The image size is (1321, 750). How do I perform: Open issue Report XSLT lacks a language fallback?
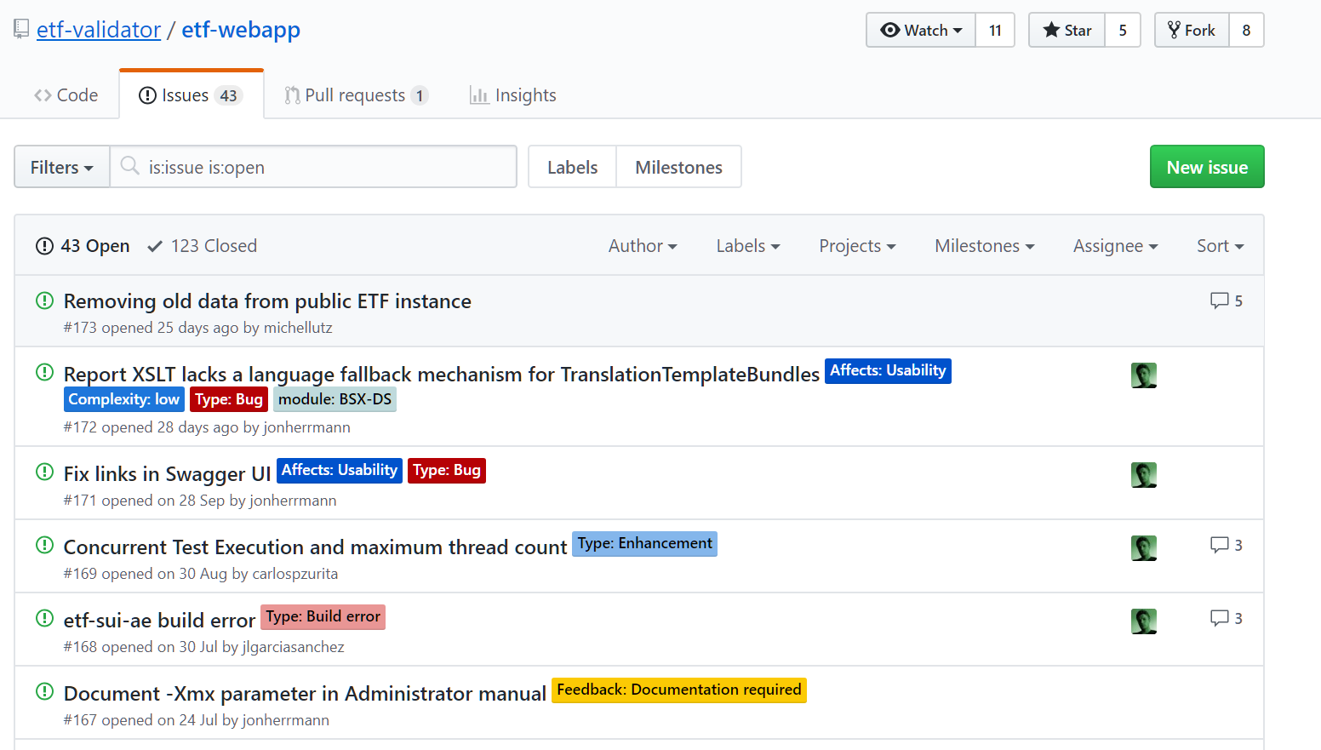pos(442,375)
